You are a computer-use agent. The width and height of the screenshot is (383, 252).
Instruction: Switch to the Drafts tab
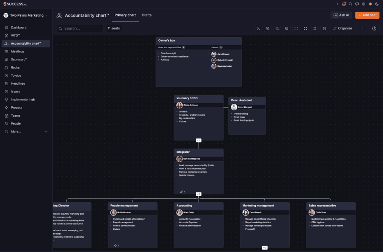[x=146, y=15]
